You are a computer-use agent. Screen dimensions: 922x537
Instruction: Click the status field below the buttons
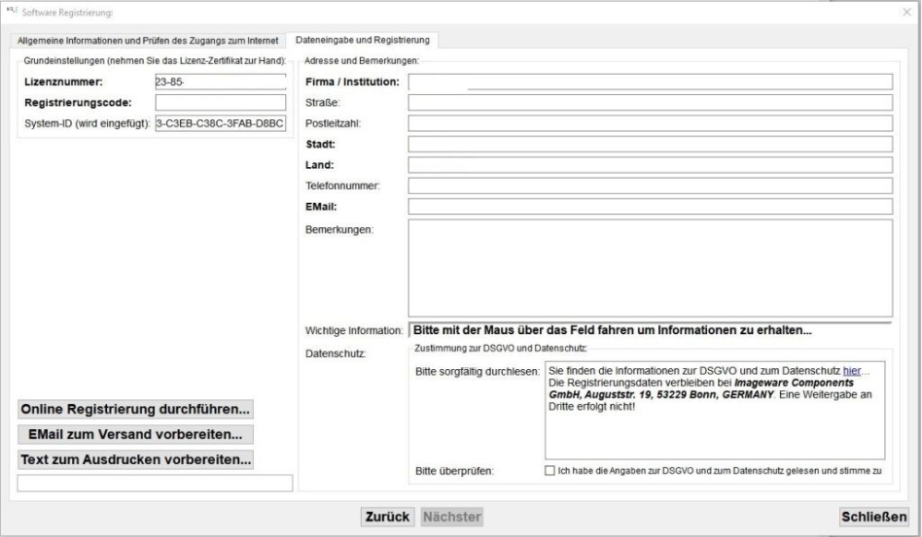(156, 483)
